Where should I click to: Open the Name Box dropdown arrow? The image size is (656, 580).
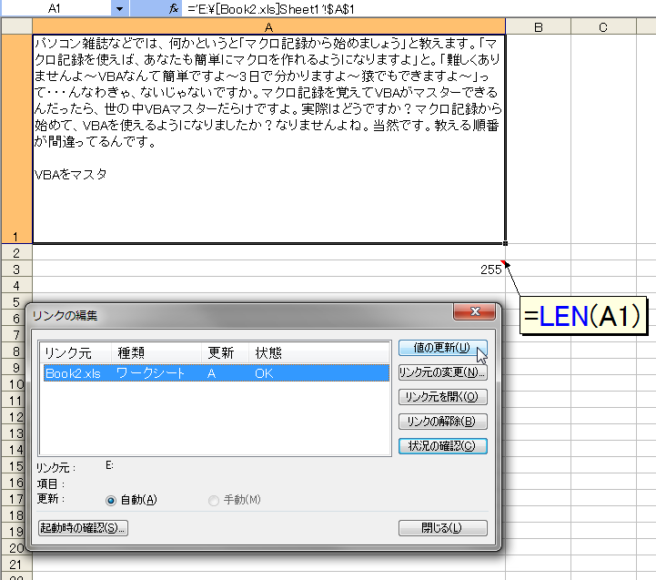[x=120, y=8]
